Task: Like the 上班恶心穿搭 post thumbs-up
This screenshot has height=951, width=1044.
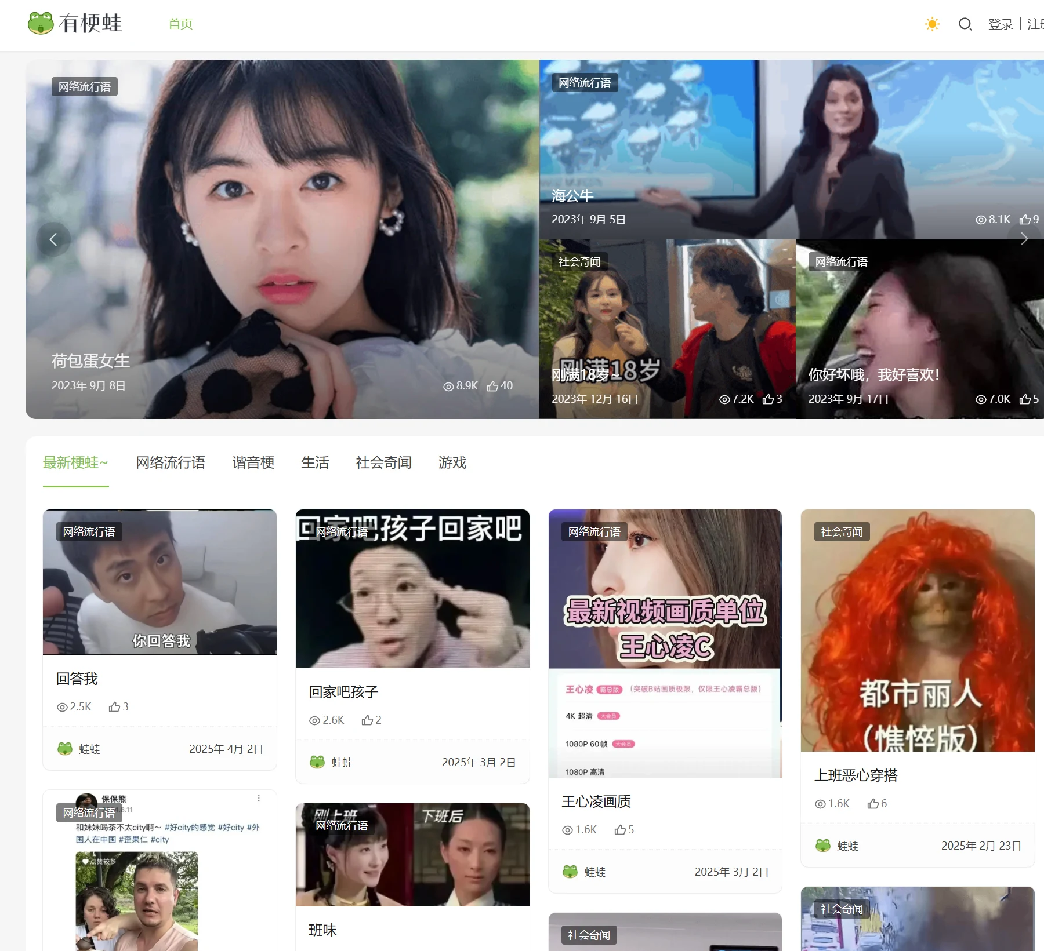Action: point(873,804)
